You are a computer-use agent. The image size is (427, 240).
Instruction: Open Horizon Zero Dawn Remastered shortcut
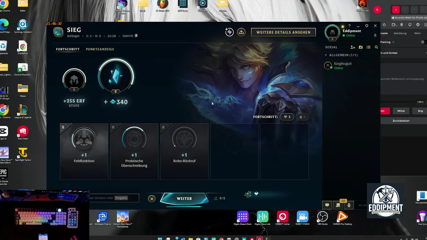[122, 219]
